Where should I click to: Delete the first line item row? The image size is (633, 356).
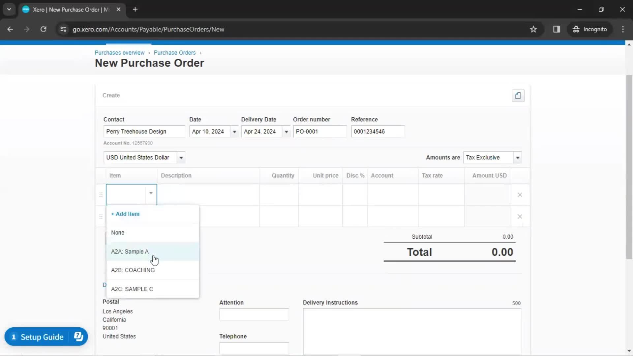(520, 195)
